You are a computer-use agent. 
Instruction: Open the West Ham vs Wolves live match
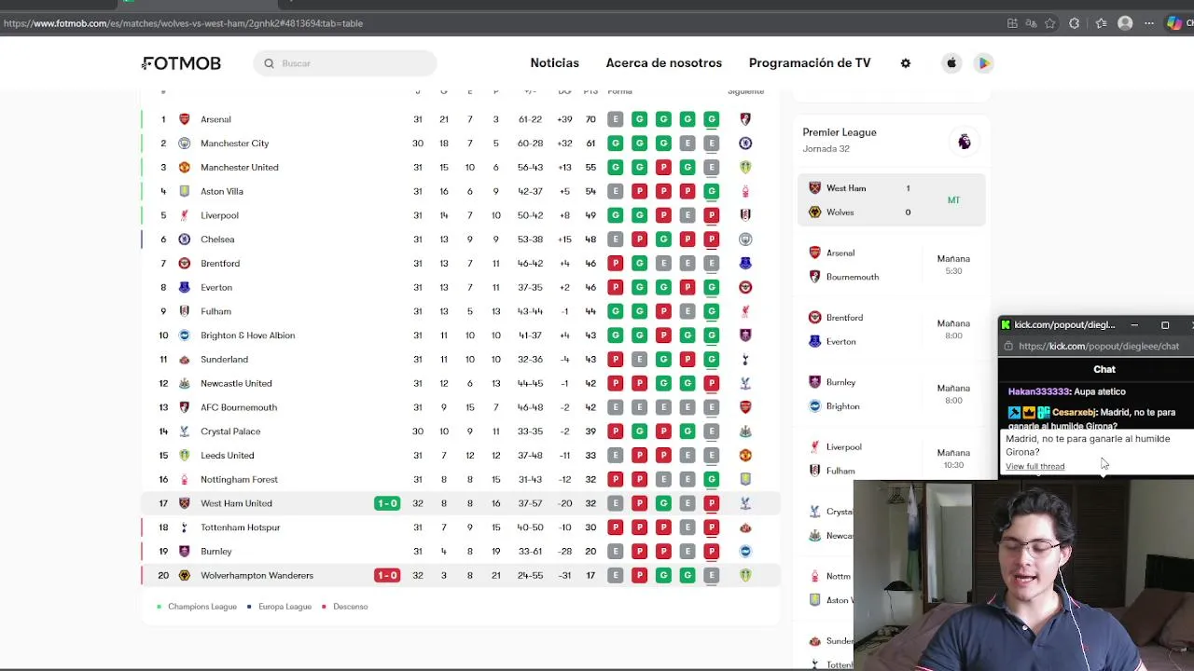click(891, 199)
